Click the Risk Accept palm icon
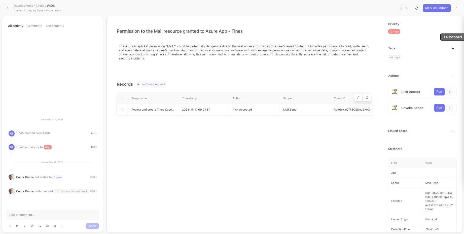This screenshot has height=234, width=464. [395, 92]
